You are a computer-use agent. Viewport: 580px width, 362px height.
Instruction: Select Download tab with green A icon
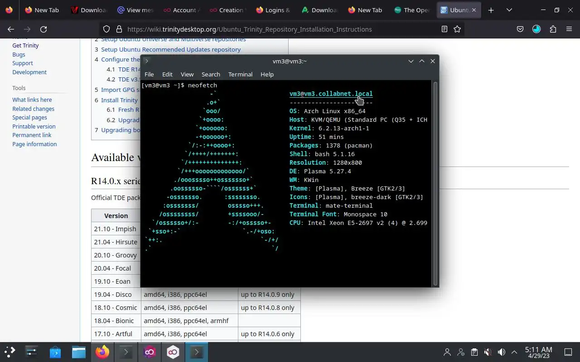(320, 10)
